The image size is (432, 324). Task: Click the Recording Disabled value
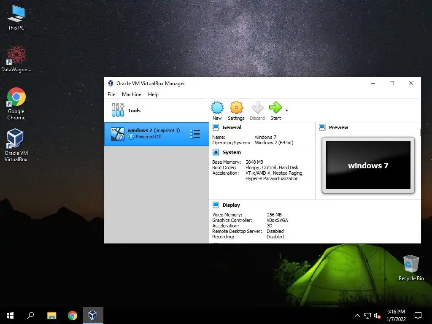[275, 237]
